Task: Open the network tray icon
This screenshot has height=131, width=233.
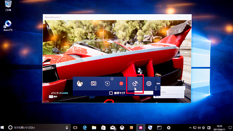Action: [x=195, y=128]
